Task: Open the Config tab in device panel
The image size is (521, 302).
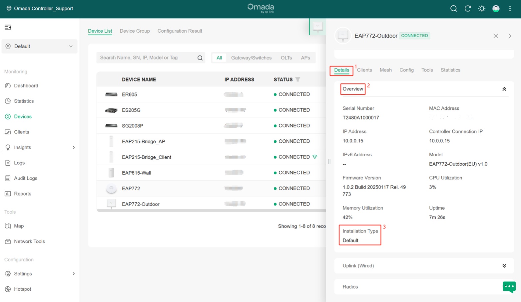Action: tap(407, 70)
